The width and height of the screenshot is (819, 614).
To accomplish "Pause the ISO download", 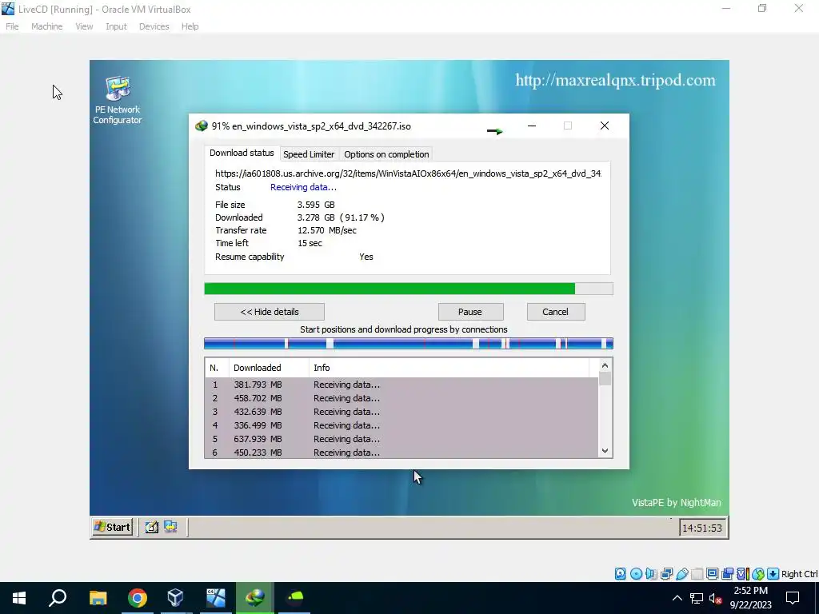I will (x=470, y=312).
